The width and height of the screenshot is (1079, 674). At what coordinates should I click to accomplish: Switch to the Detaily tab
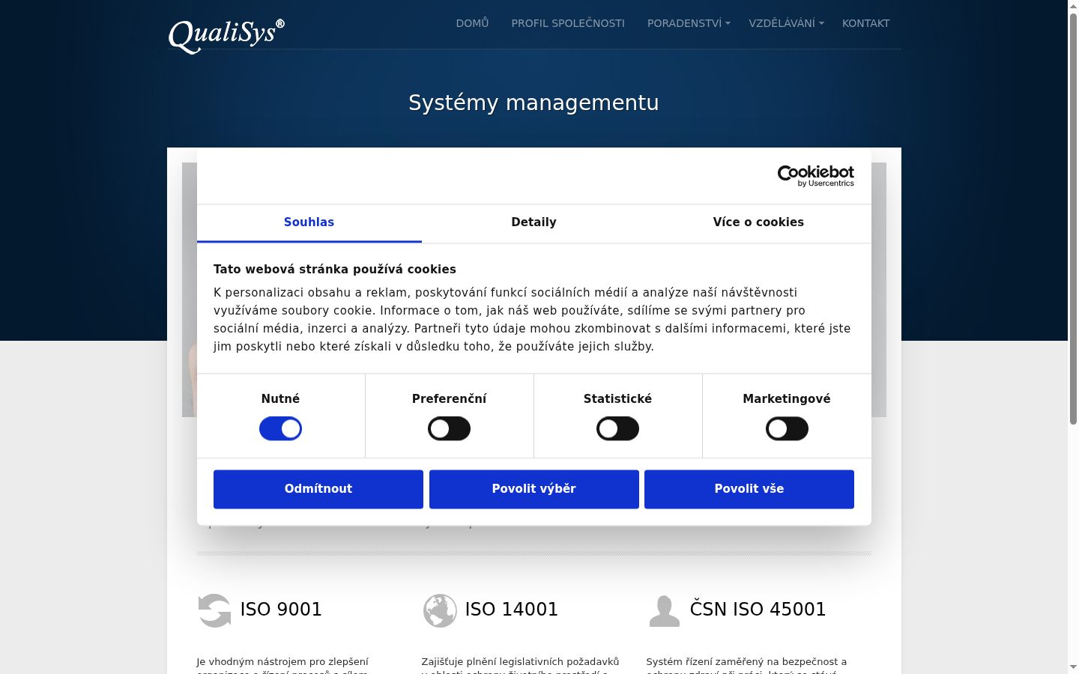coord(534,222)
